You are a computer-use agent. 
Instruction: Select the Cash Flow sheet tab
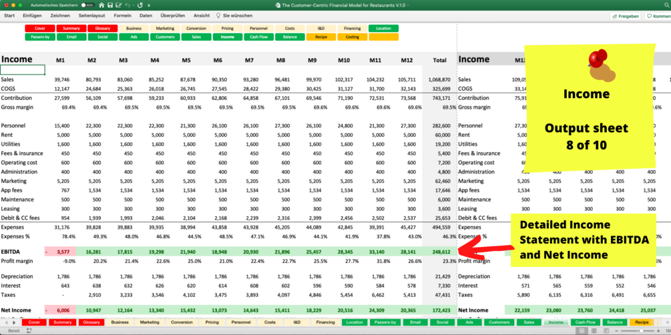click(x=586, y=322)
